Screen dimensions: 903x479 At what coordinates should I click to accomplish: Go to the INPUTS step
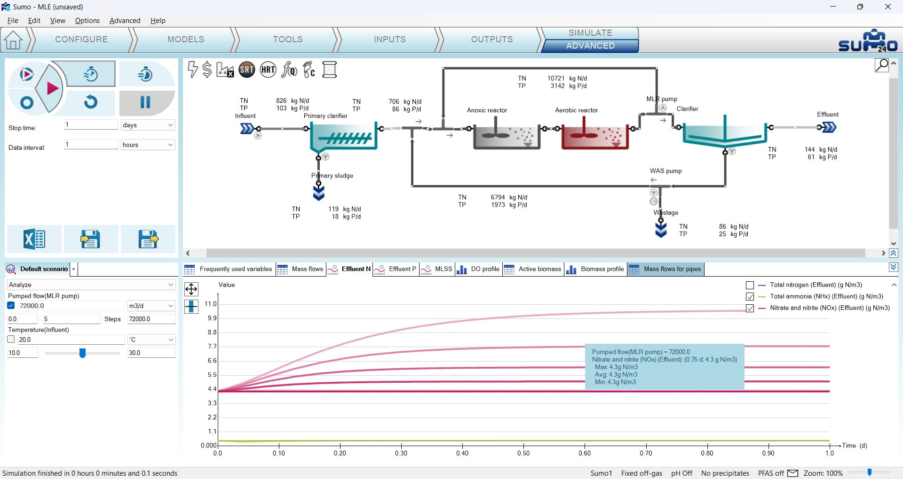(x=390, y=39)
